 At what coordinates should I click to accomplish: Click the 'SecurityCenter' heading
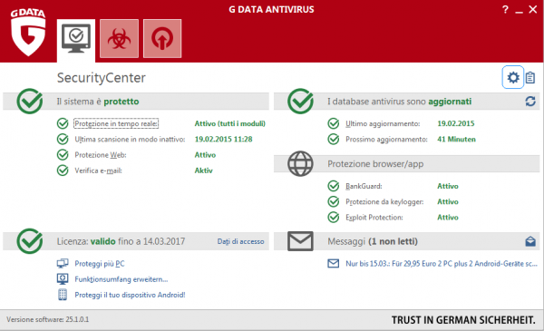tap(102, 78)
